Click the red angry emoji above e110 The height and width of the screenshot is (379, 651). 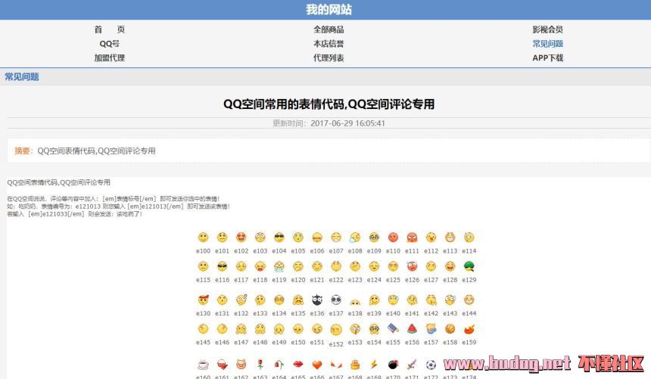[x=393, y=238]
